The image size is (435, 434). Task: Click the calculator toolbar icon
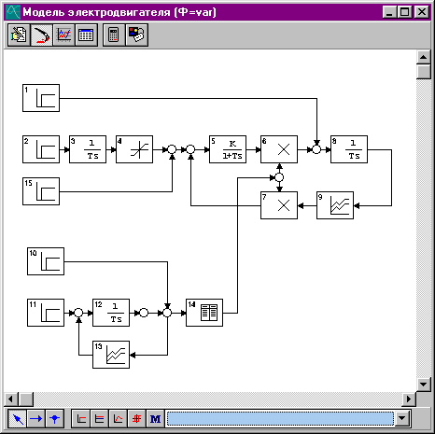click(114, 35)
